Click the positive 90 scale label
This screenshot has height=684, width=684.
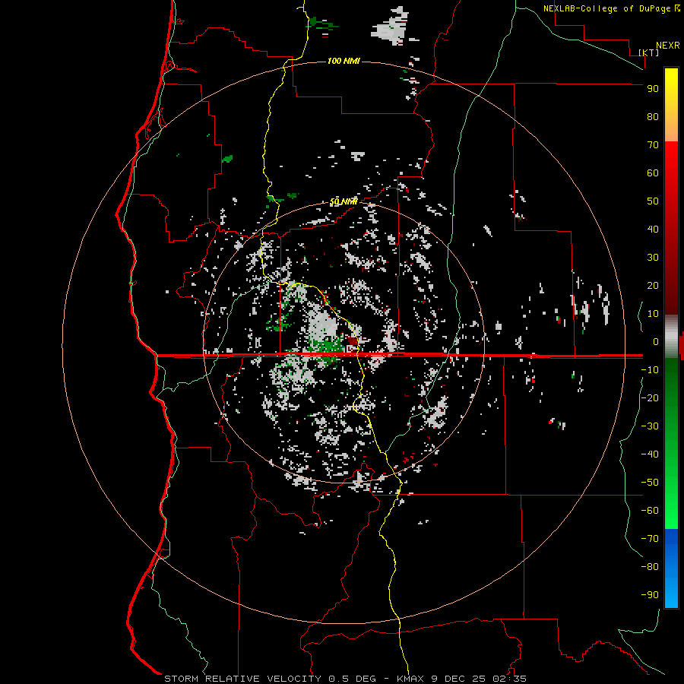(653, 89)
